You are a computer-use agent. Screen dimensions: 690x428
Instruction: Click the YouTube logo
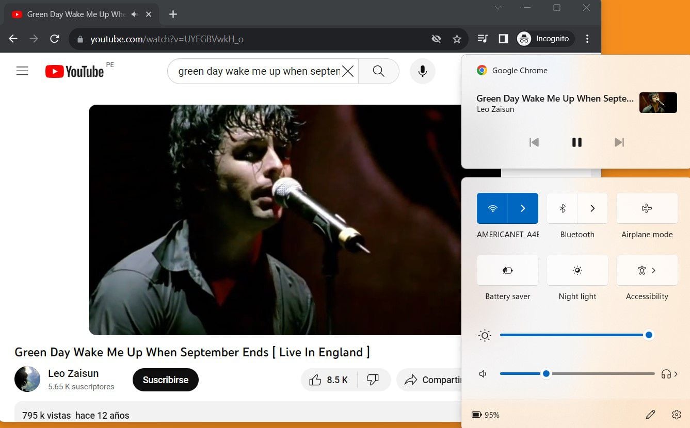click(x=75, y=71)
